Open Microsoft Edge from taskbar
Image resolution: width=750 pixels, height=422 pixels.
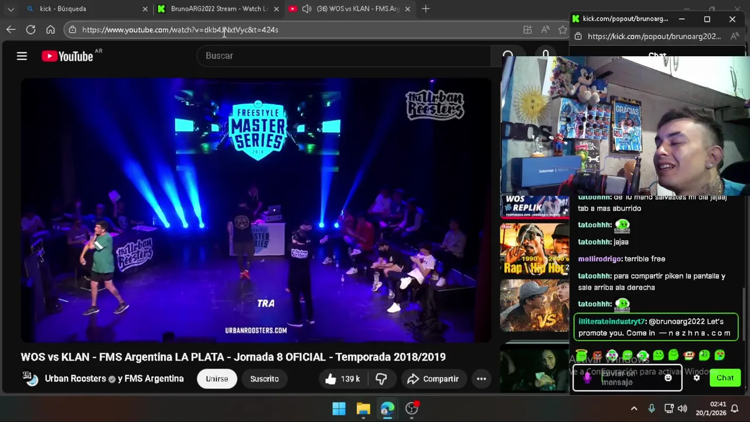click(x=387, y=409)
